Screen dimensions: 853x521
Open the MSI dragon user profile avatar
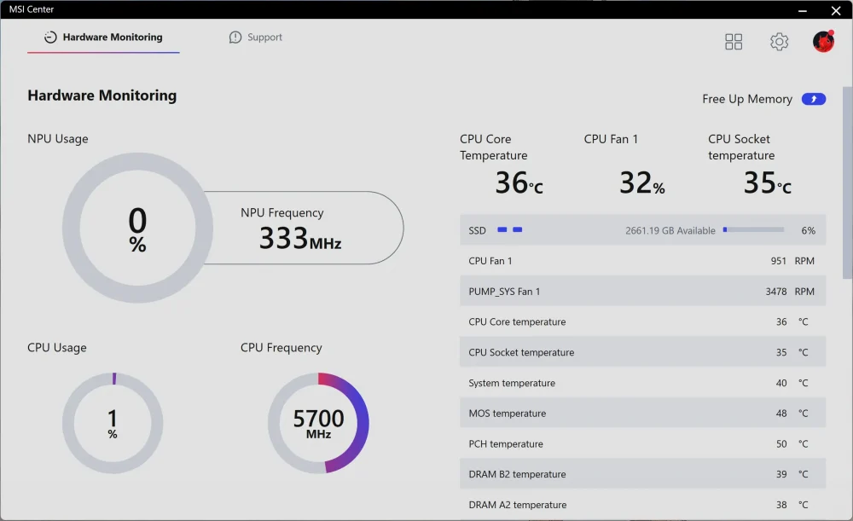pos(824,41)
